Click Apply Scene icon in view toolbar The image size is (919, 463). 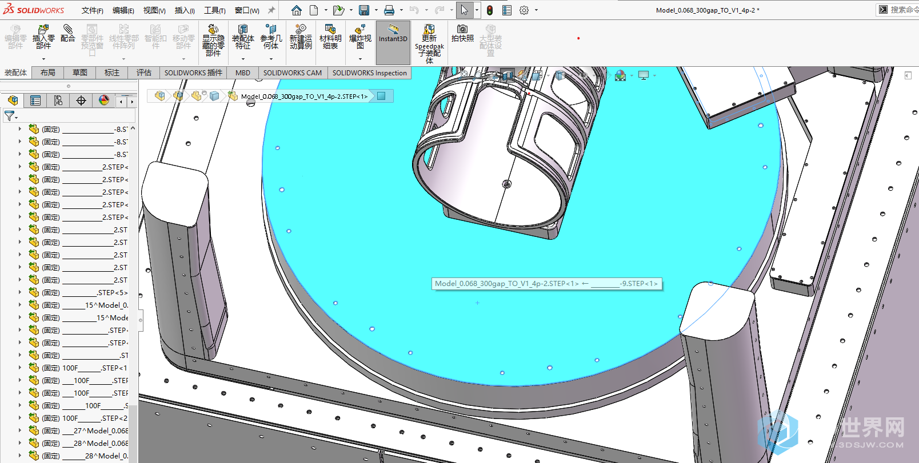tap(621, 75)
